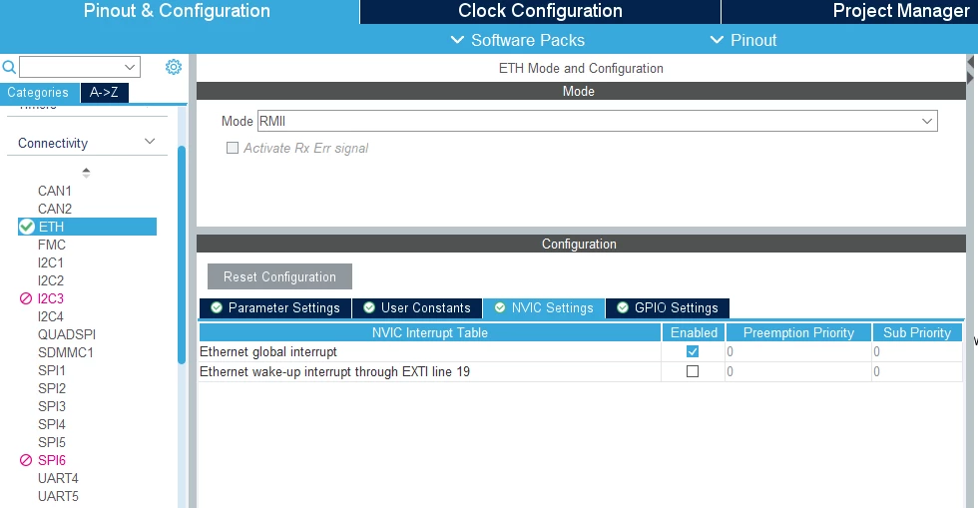Select the A->Z view tab

[x=104, y=93]
